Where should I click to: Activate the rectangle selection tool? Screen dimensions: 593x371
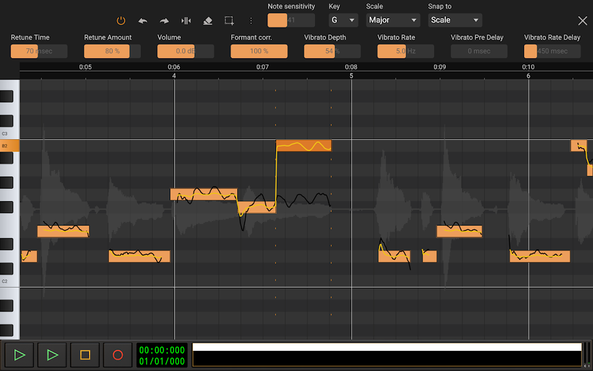pyautogui.click(x=229, y=21)
